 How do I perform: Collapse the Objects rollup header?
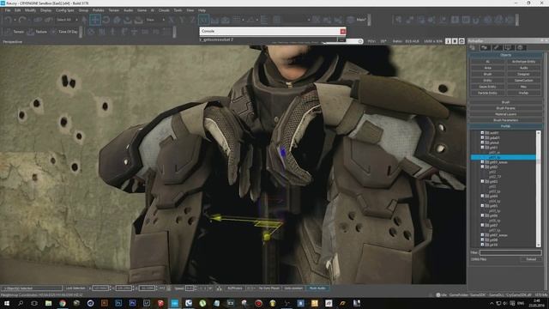(505, 55)
